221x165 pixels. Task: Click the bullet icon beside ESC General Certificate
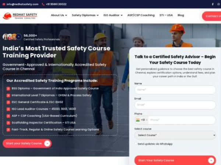[x=8, y=102]
